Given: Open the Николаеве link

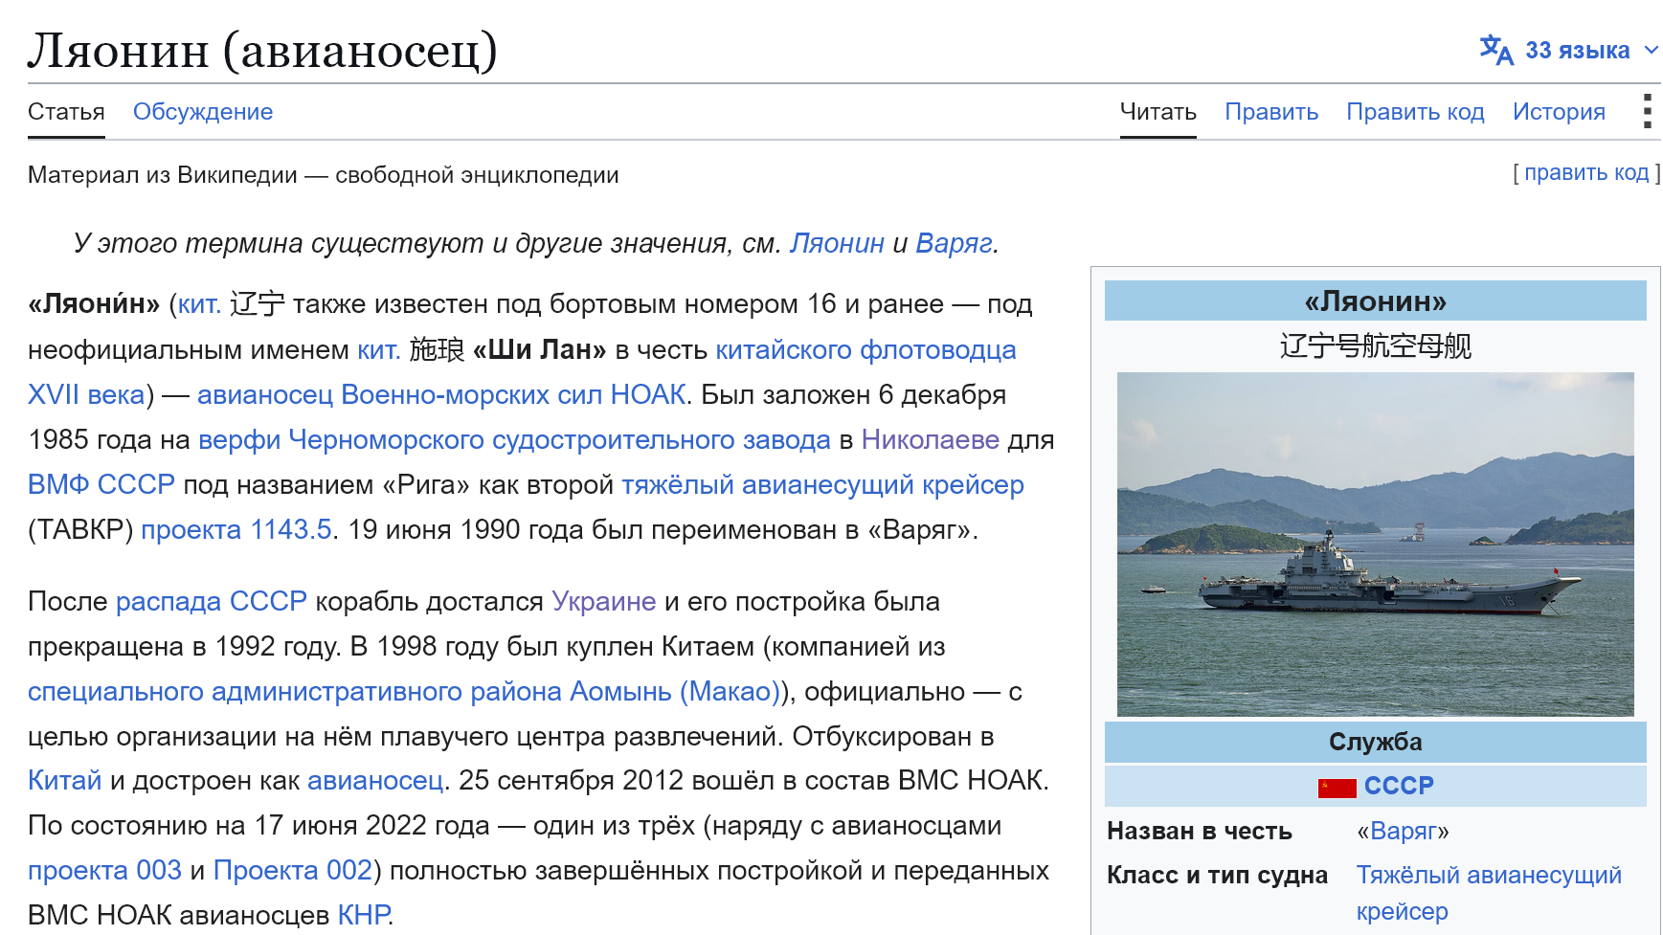Looking at the screenshot, I should coord(930,439).
